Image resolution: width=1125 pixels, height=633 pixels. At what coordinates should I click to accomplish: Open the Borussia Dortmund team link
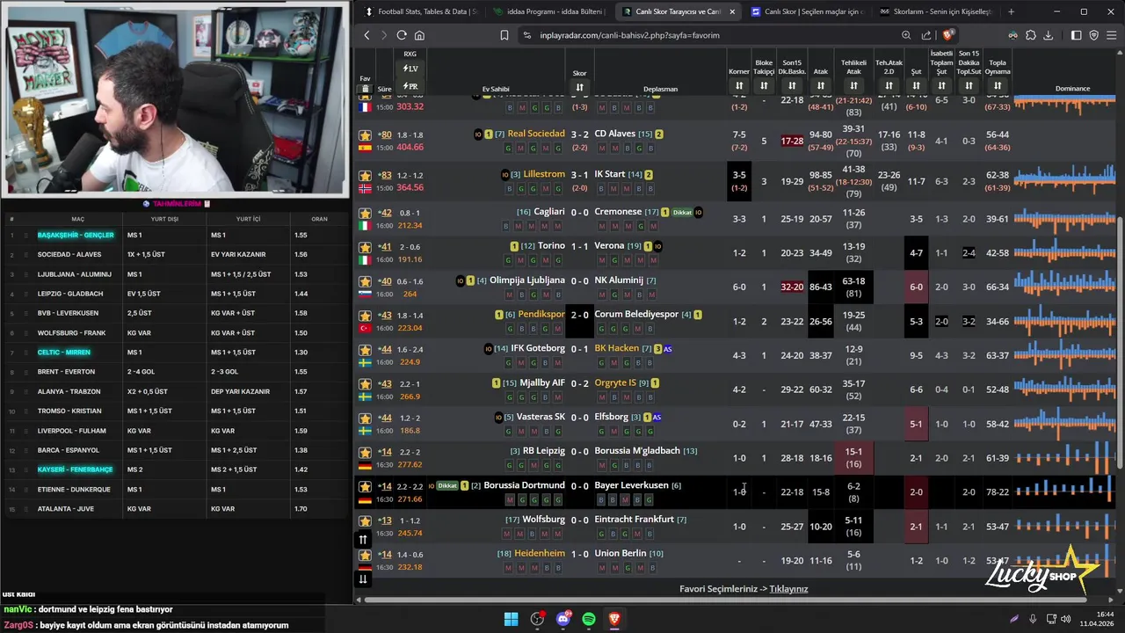(524, 485)
